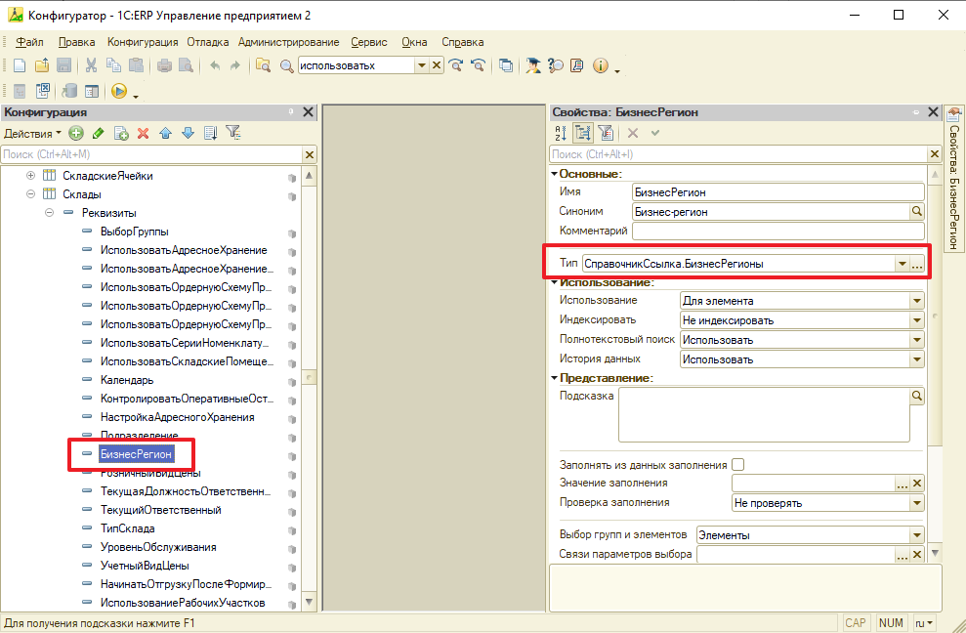Open the Использование 'Для элемента' dropdown

click(x=917, y=301)
